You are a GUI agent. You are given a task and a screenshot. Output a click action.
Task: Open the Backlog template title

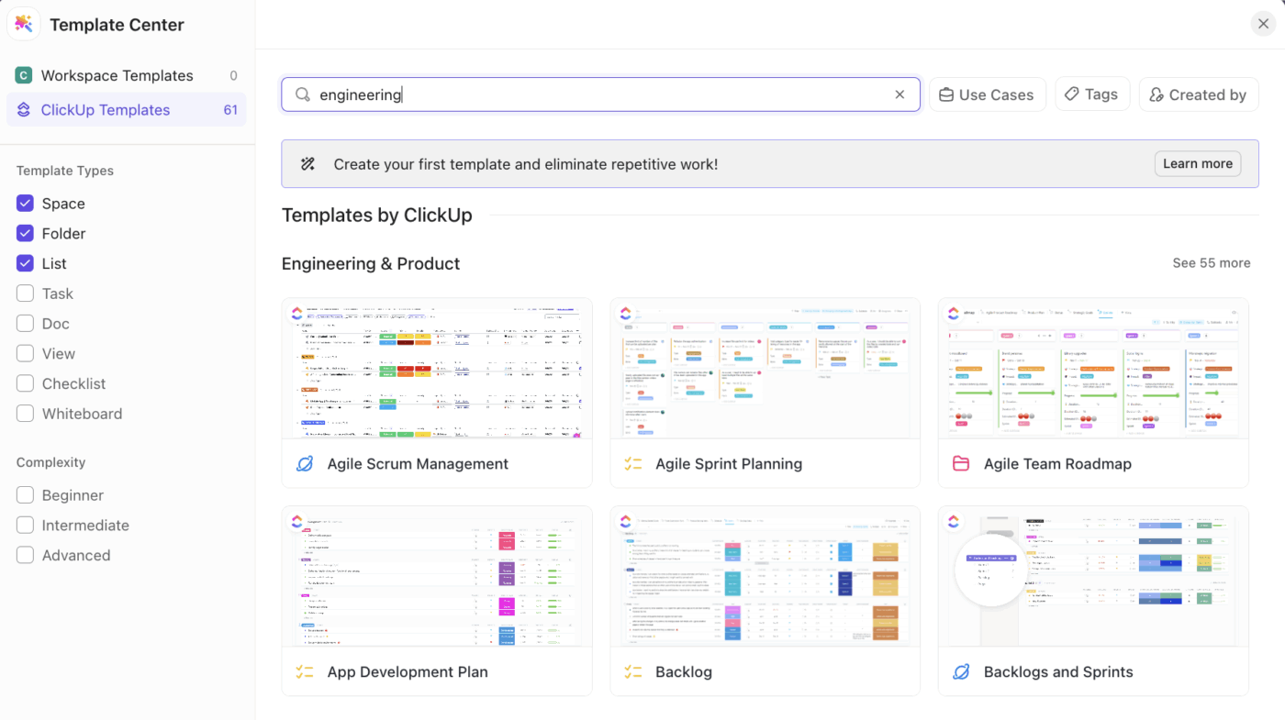pos(684,672)
